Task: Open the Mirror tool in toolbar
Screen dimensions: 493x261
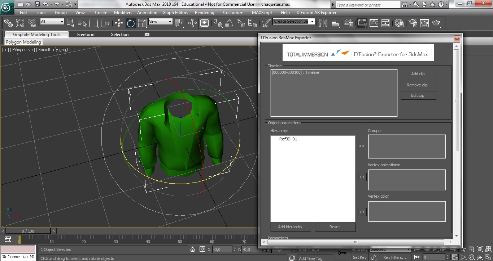Action: [x=323, y=23]
